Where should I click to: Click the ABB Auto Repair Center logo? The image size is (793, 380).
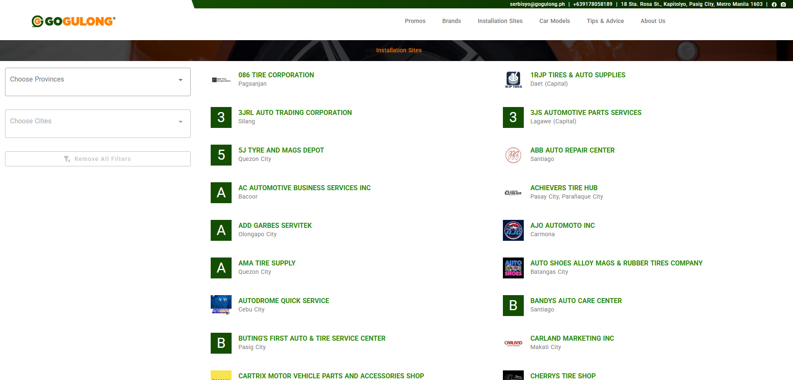(513, 155)
